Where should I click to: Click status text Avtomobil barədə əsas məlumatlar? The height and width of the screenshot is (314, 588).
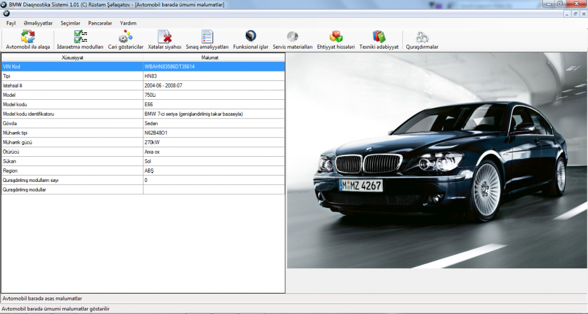pyautogui.click(x=42, y=299)
